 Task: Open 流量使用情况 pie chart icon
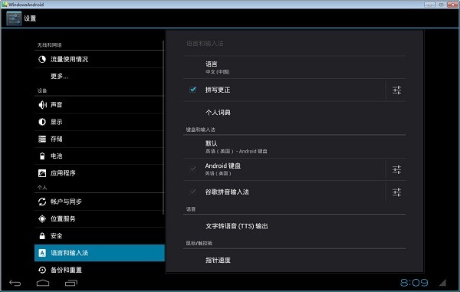[x=42, y=59]
